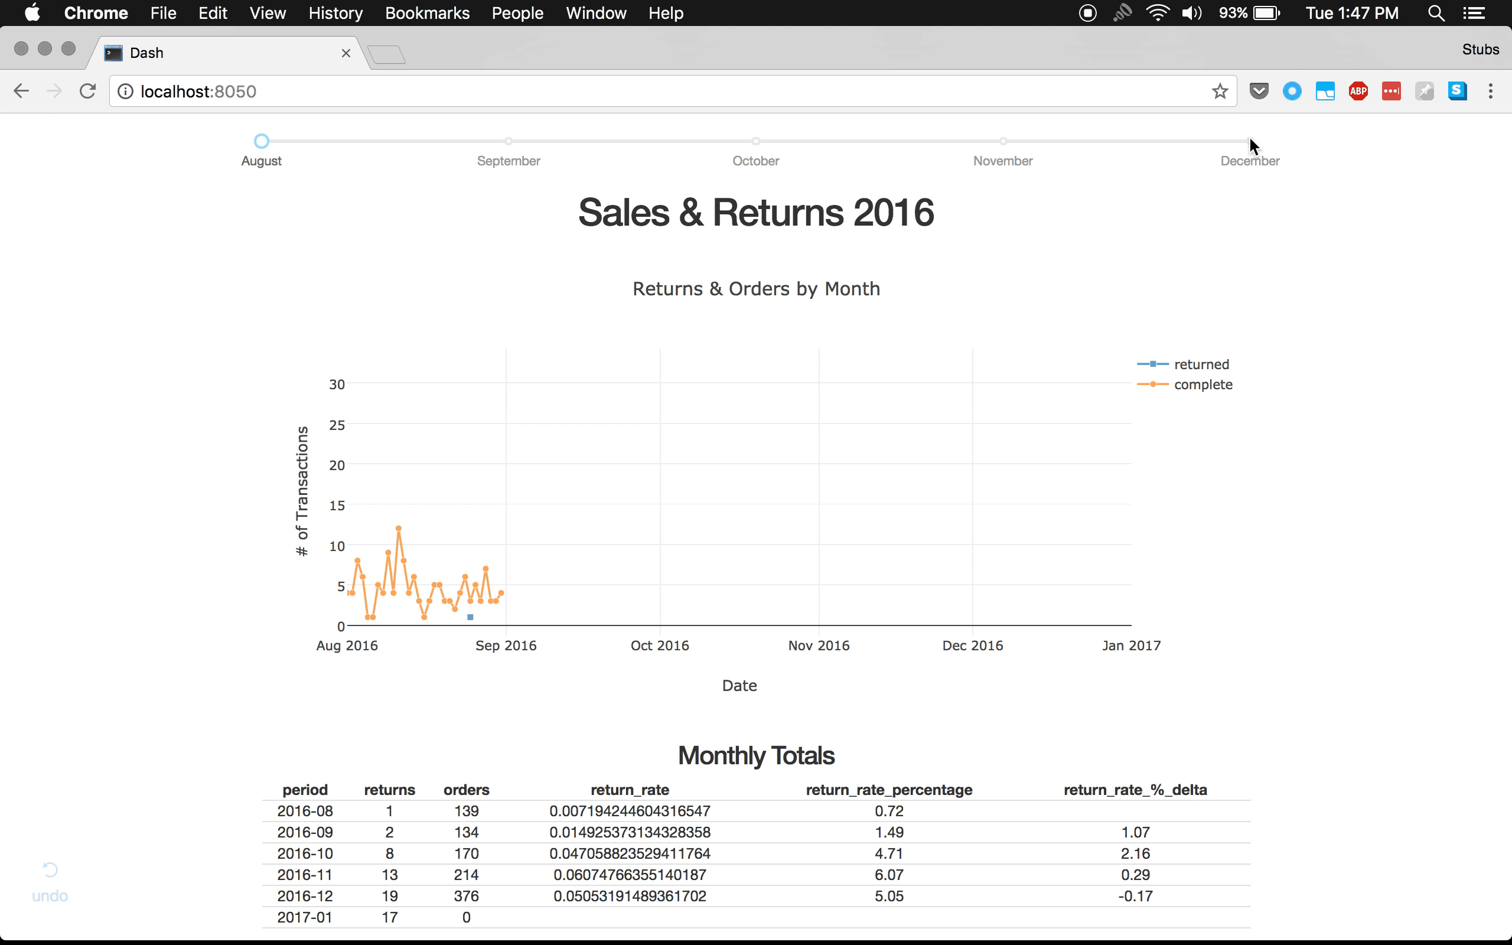The image size is (1512, 945).
Task: Set the month slider to September
Action: coord(509,141)
